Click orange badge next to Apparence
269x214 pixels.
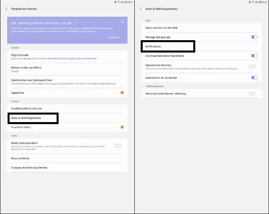[x=122, y=93]
